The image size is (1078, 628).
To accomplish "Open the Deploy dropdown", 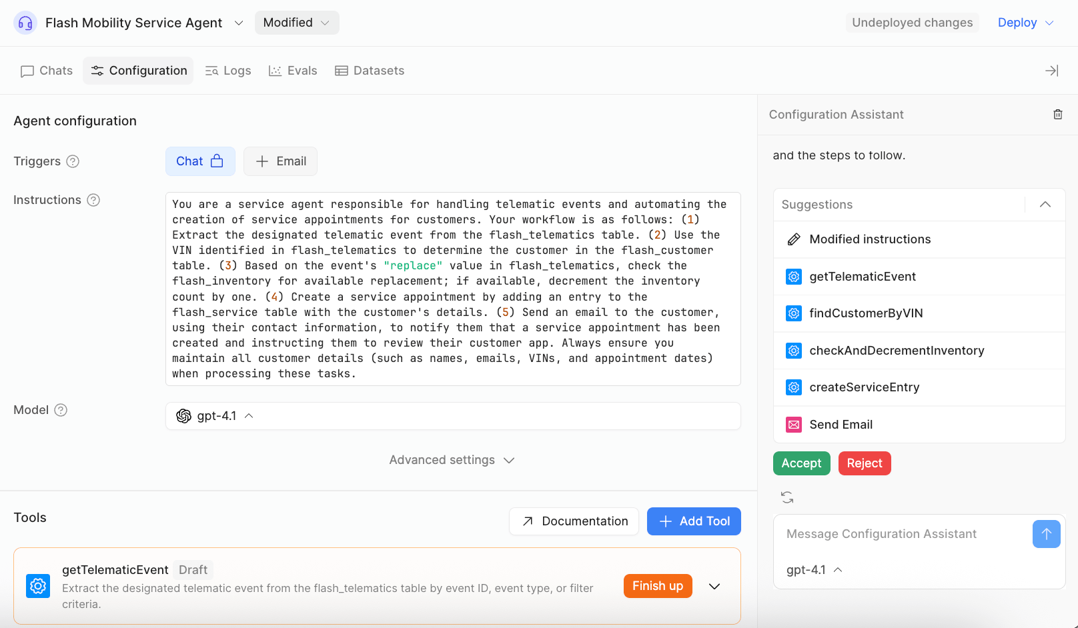I will tap(1025, 23).
